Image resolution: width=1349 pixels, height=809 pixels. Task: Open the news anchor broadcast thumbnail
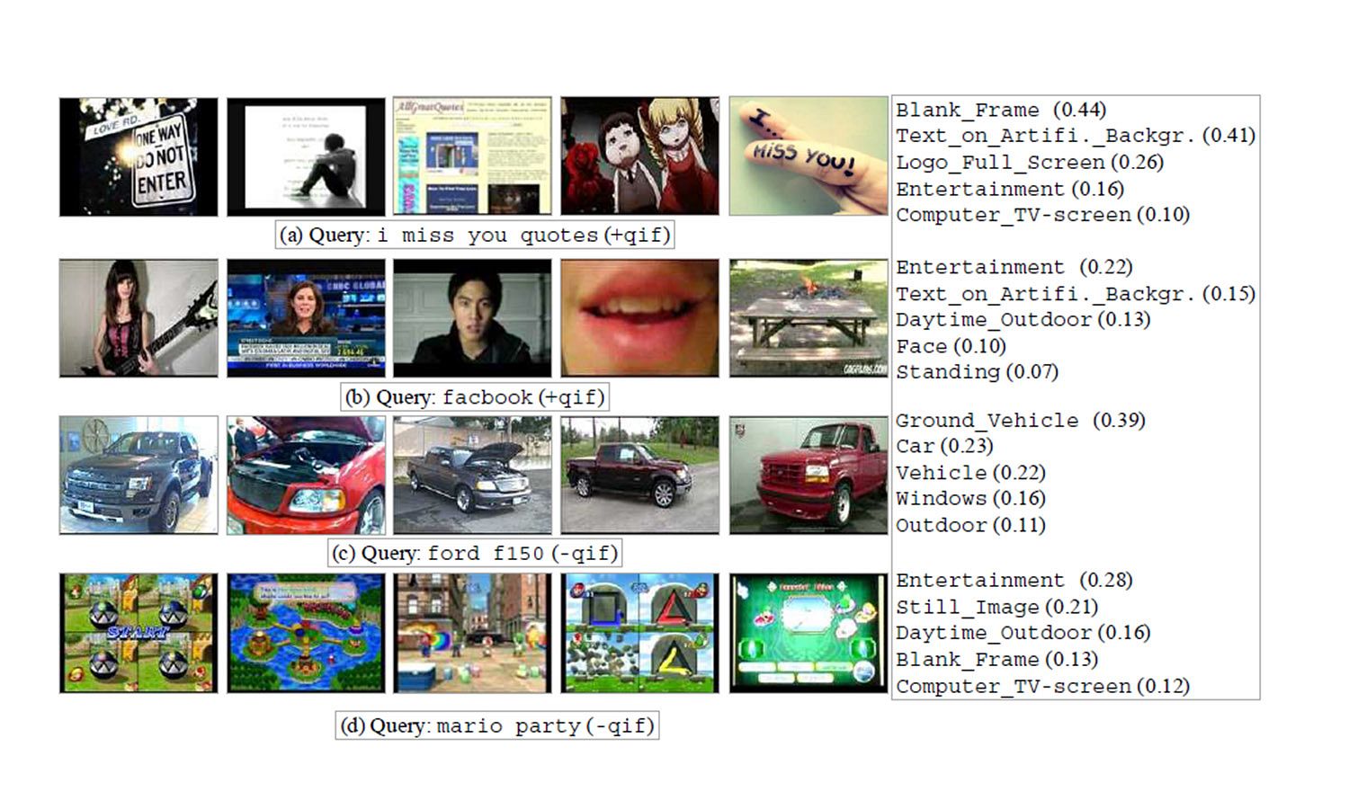pos(306,318)
